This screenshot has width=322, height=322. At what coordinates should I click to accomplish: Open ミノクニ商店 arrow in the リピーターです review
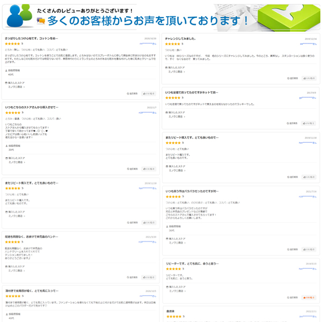tap(186, 290)
